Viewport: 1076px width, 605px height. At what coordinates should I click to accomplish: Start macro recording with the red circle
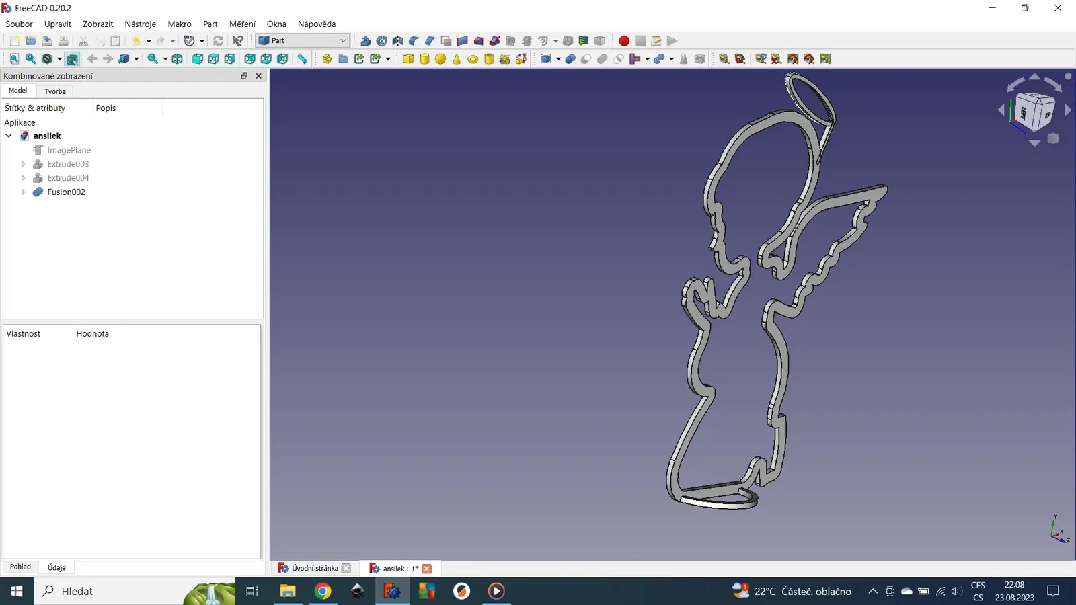(x=624, y=41)
